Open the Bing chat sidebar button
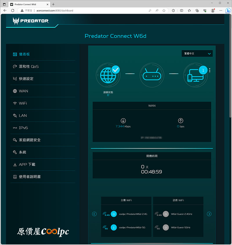The width and height of the screenshot is (232, 245). click(228, 11)
